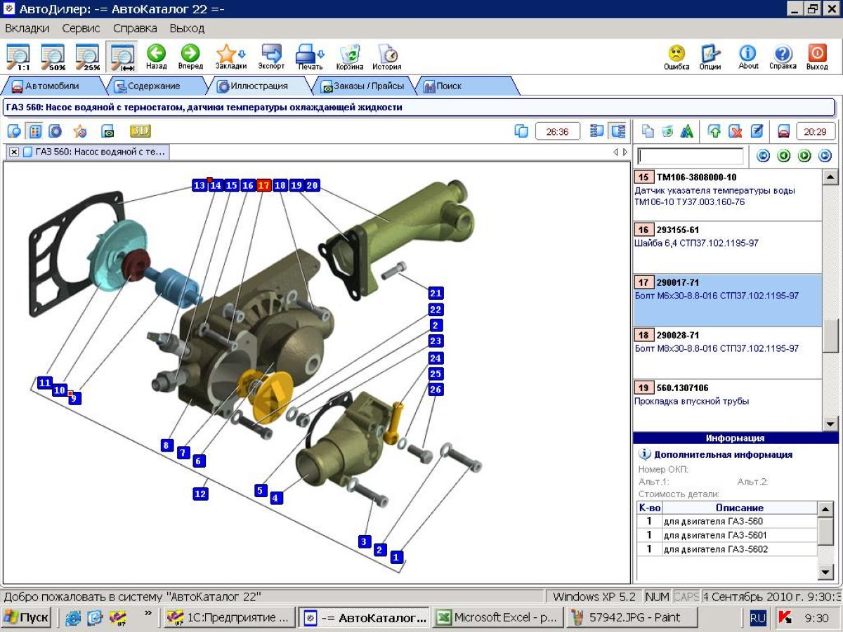
Task: Go to next part with green button
Action: (x=804, y=156)
